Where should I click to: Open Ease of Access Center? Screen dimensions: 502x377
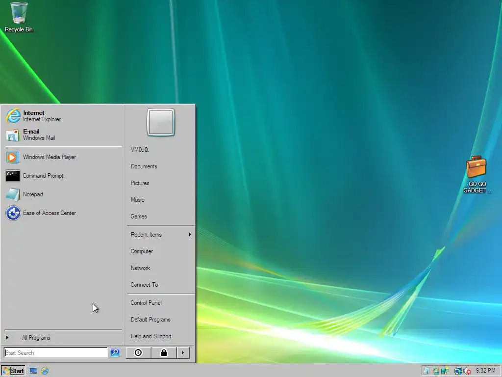[63, 213]
